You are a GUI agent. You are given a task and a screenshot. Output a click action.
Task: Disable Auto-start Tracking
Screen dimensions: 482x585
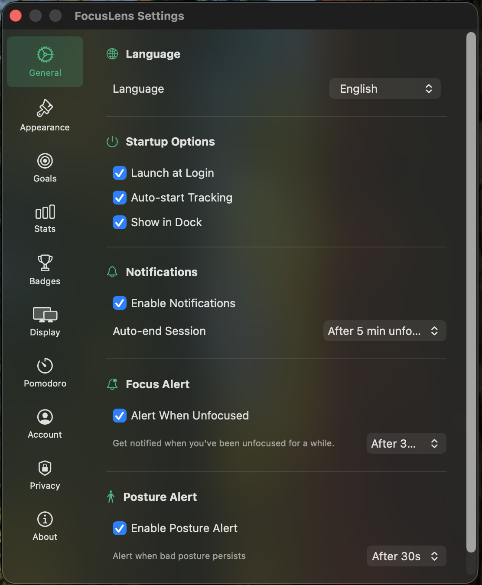pos(120,198)
